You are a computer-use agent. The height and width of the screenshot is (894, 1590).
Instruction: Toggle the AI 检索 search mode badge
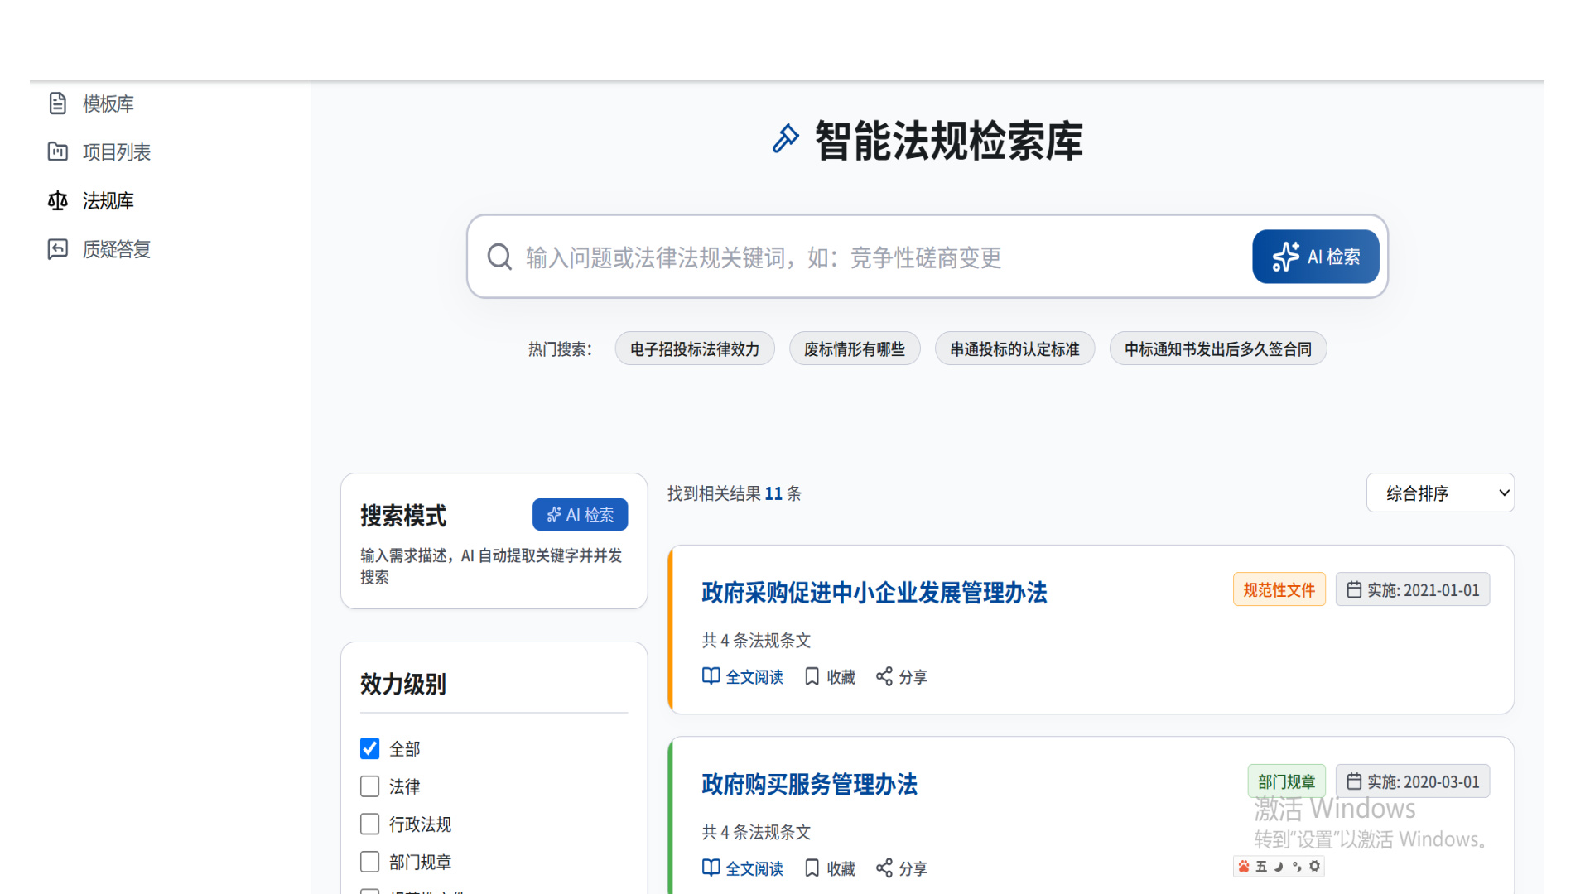[x=580, y=514]
